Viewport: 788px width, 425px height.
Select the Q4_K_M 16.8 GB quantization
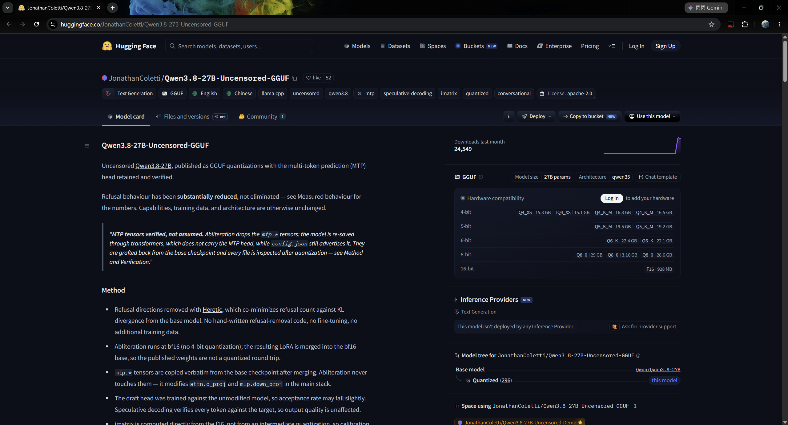point(613,212)
